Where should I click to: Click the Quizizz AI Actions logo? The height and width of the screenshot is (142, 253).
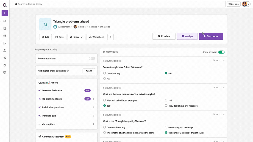[44, 83]
